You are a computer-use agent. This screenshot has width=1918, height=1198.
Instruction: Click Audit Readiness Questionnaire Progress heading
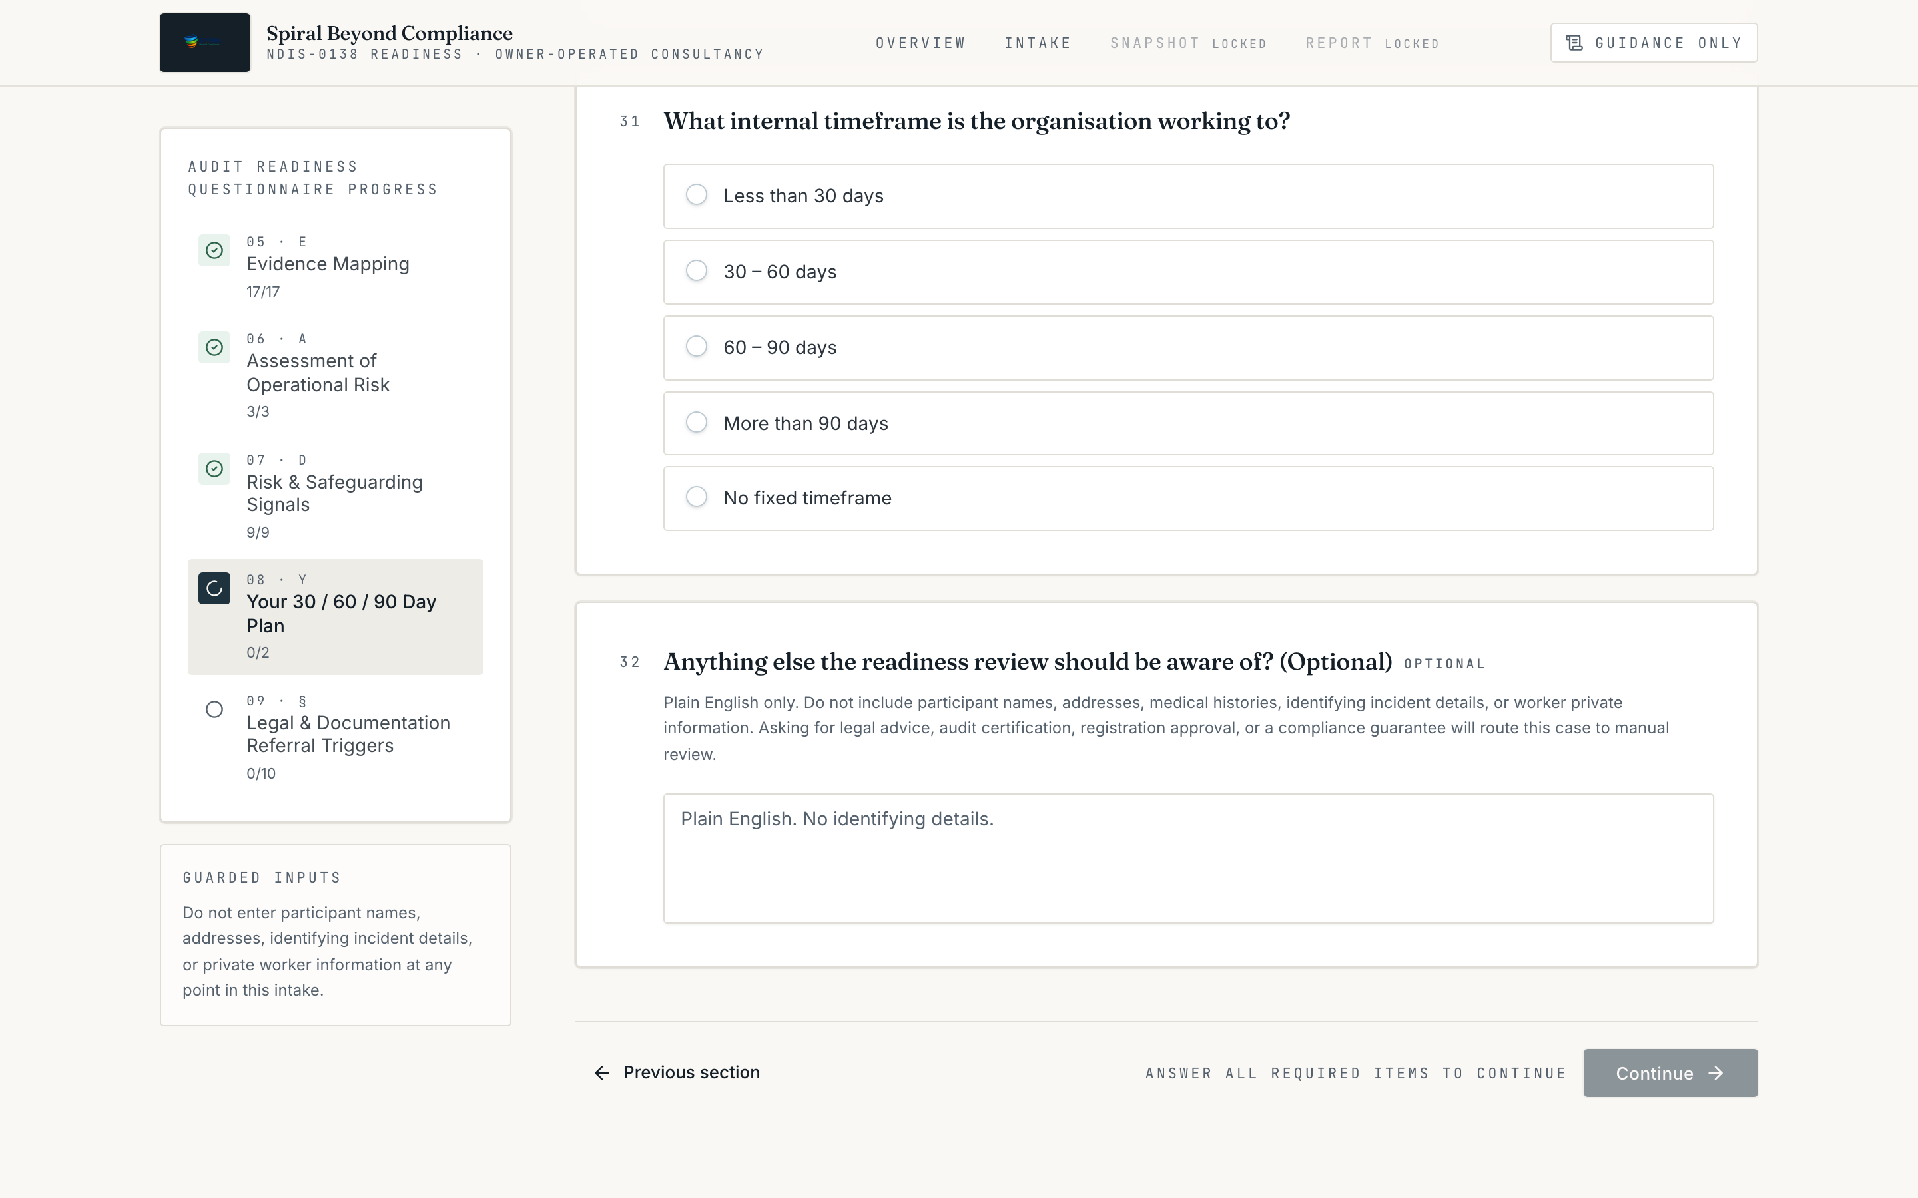(312, 178)
